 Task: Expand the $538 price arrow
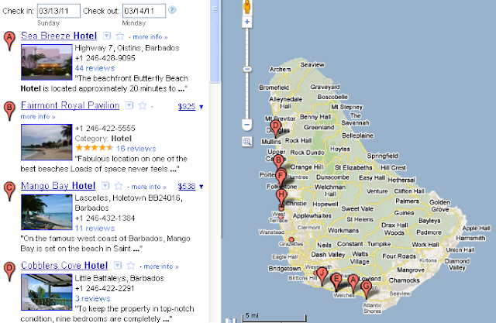pos(201,187)
